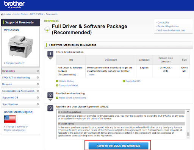This screenshot has width=194, height=150.
Task: Click the ...more description link
Action: point(91,75)
